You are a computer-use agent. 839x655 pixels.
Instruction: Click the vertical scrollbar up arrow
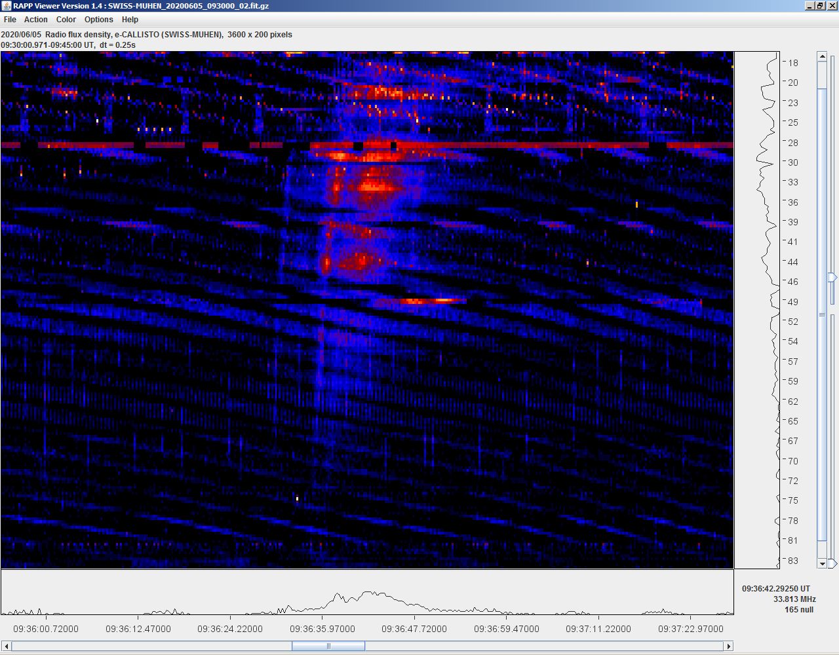(823, 56)
